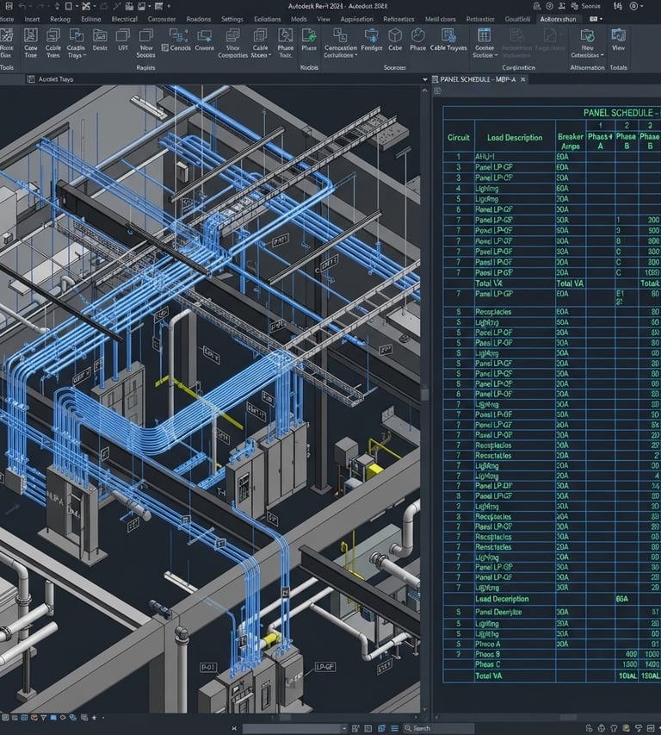Viewport: 661px width, 735px height.
Task: Select the Fenriger ribbon tool
Action: [x=372, y=40]
